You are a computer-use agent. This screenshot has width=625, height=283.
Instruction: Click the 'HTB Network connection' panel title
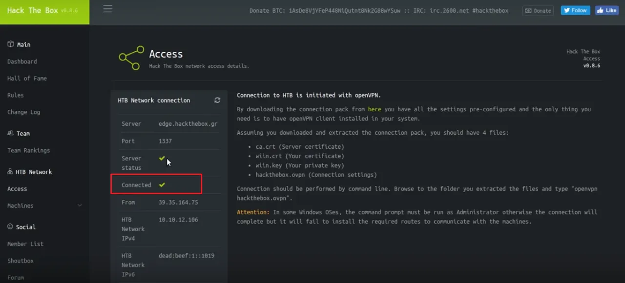click(x=154, y=100)
